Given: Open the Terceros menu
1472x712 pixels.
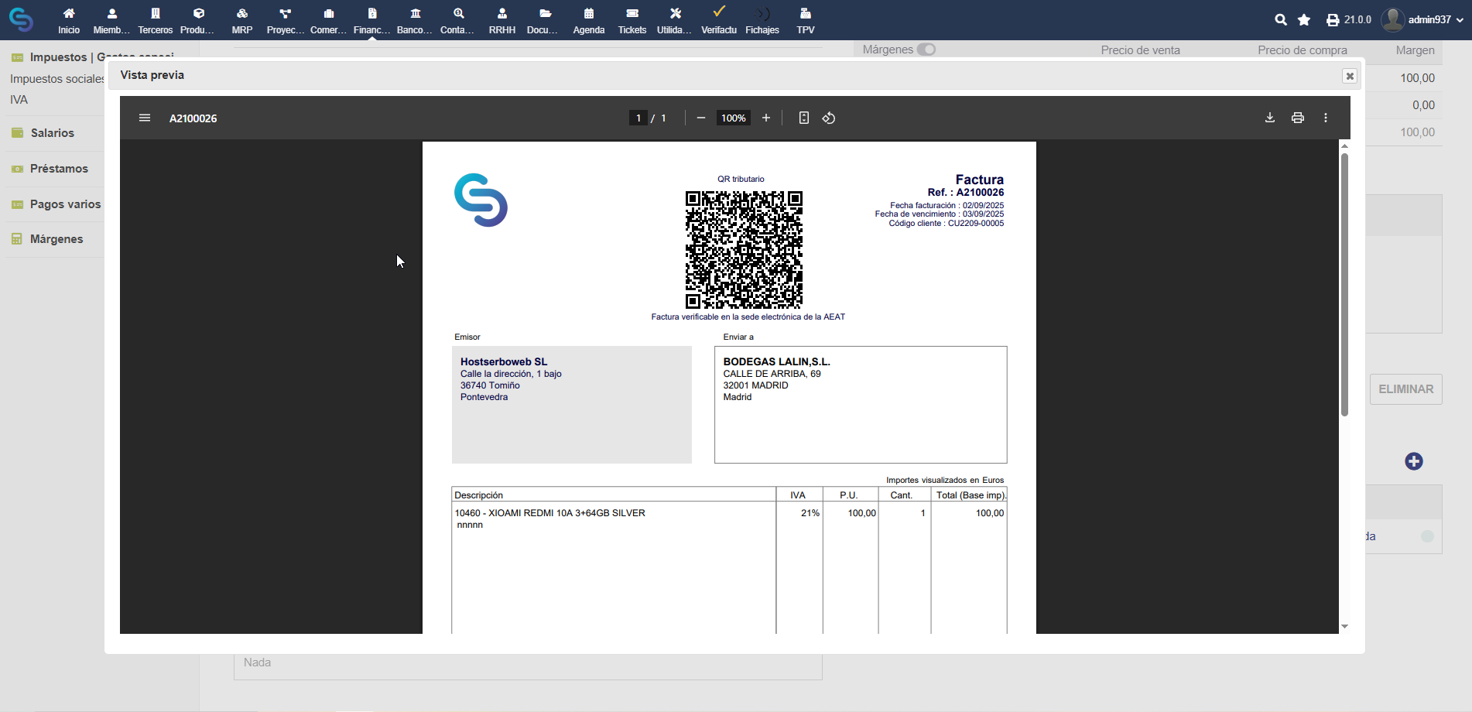Looking at the screenshot, I should point(156,20).
